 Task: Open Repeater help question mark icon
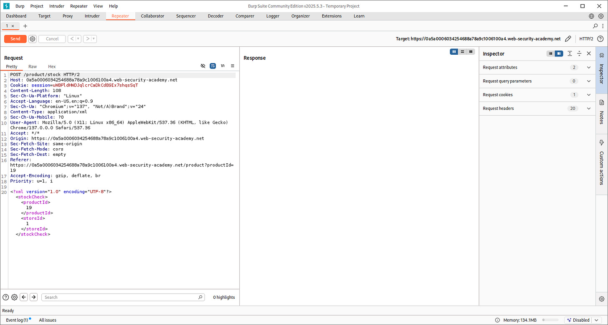pyautogui.click(x=600, y=39)
